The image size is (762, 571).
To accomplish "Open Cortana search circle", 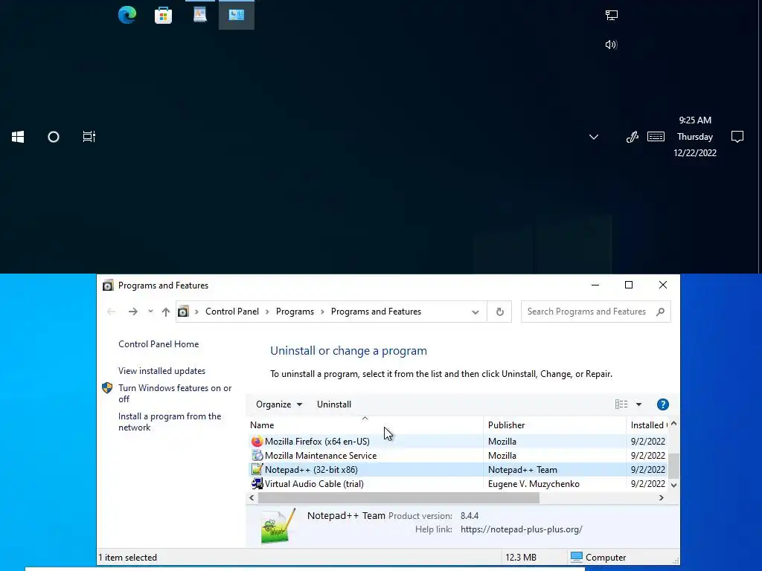I will coord(54,137).
